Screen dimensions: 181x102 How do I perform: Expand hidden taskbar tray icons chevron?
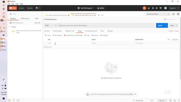(5, 83)
